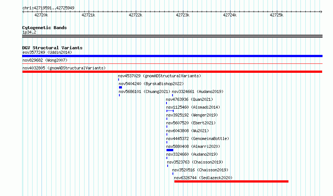Click the esv3577249 (Uddin2014) blue variant bar
The image size is (333, 196).
pyautogui.click(x=172, y=56)
